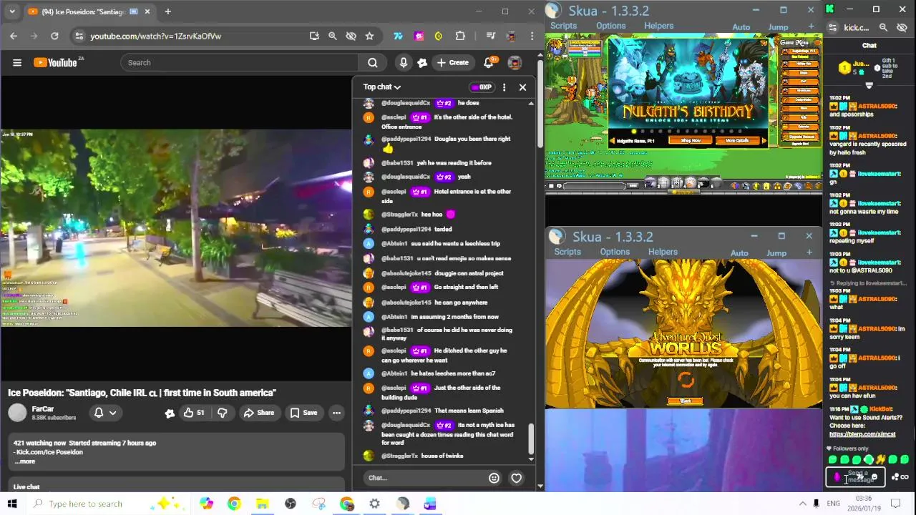Expand the Top chat dropdown

pyautogui.click(x=382, y=87)
